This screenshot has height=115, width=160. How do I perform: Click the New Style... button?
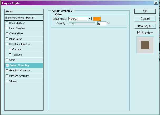click(x=145, y=26)
